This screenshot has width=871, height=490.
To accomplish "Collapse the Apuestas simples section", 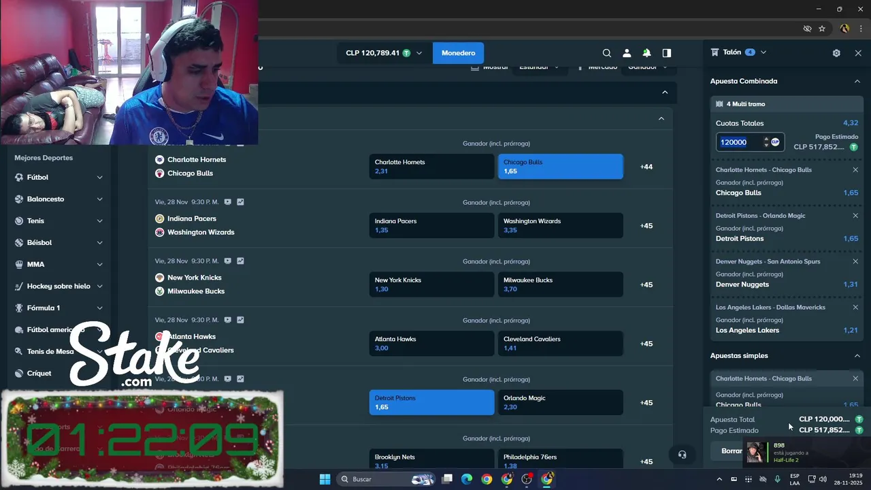I will (x=857, y=355).
